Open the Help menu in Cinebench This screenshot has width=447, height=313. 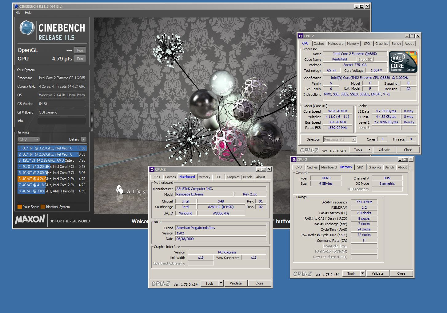[28, 13]
